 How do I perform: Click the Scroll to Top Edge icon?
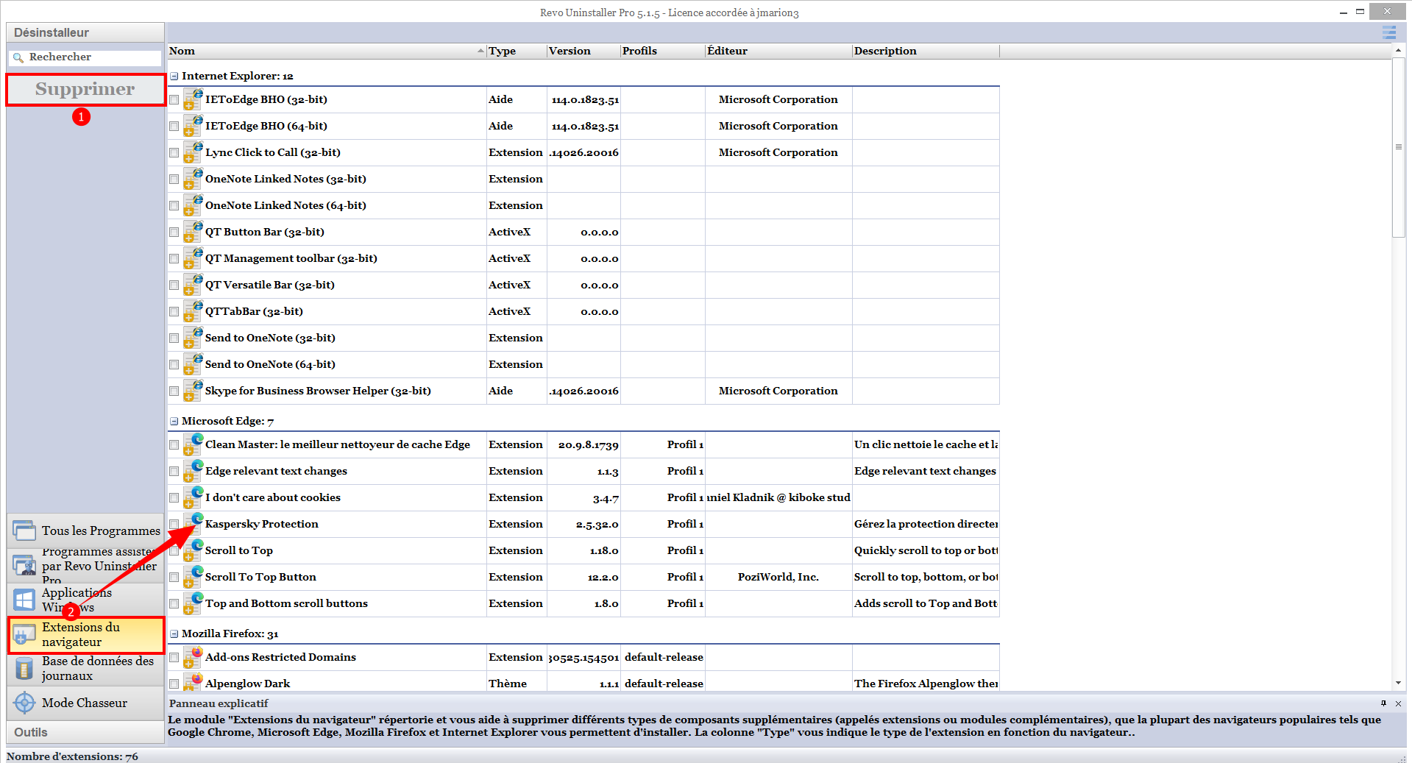pos(193,550)
